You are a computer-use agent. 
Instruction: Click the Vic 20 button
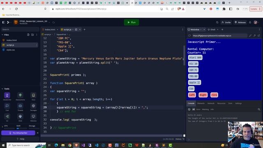[193, 64]
